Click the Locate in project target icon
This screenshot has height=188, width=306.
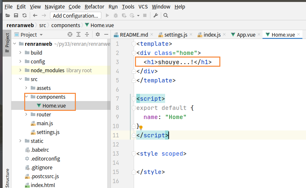tap(70, 35)
